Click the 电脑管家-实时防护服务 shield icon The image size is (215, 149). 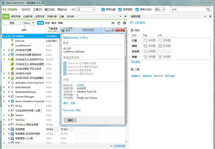tap(12, 134)
